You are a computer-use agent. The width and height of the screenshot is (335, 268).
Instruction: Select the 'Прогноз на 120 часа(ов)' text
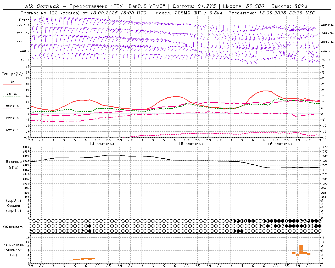(50, 13)
